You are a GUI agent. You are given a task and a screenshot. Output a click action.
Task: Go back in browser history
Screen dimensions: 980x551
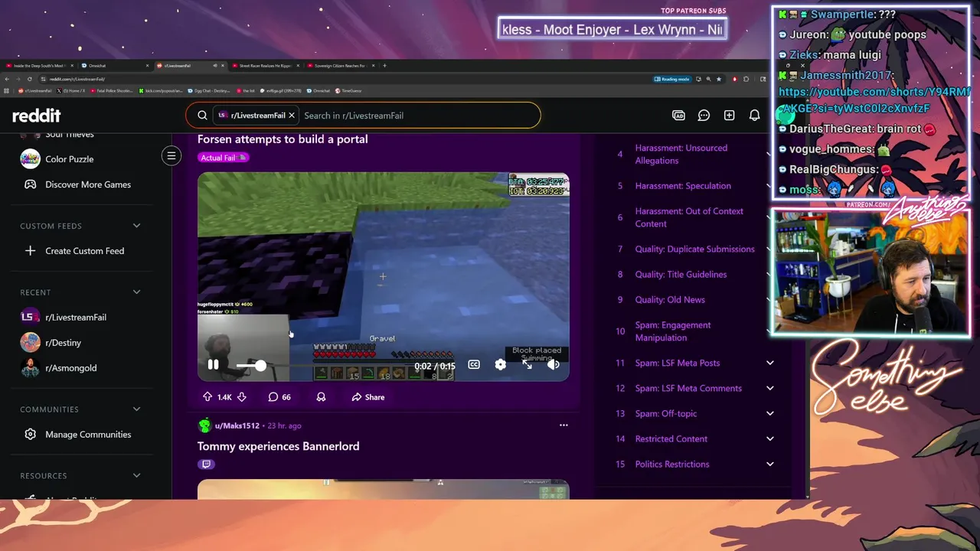coord(7,79)
